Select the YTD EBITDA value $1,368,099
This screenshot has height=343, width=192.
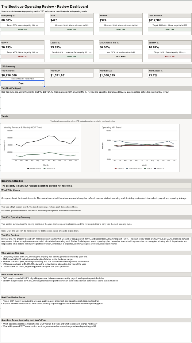(x=121, y=75)
